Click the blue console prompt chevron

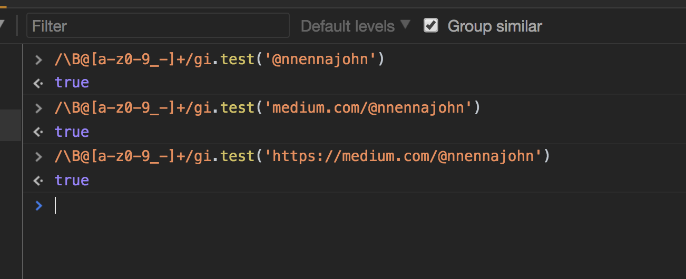tap(38, 205)
